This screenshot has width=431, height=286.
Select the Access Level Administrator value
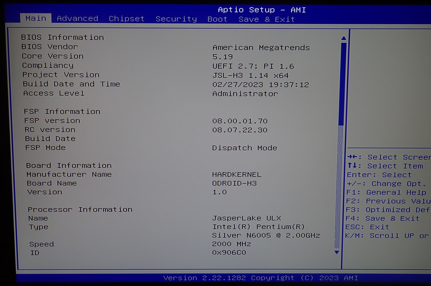[x=245, y=94]
